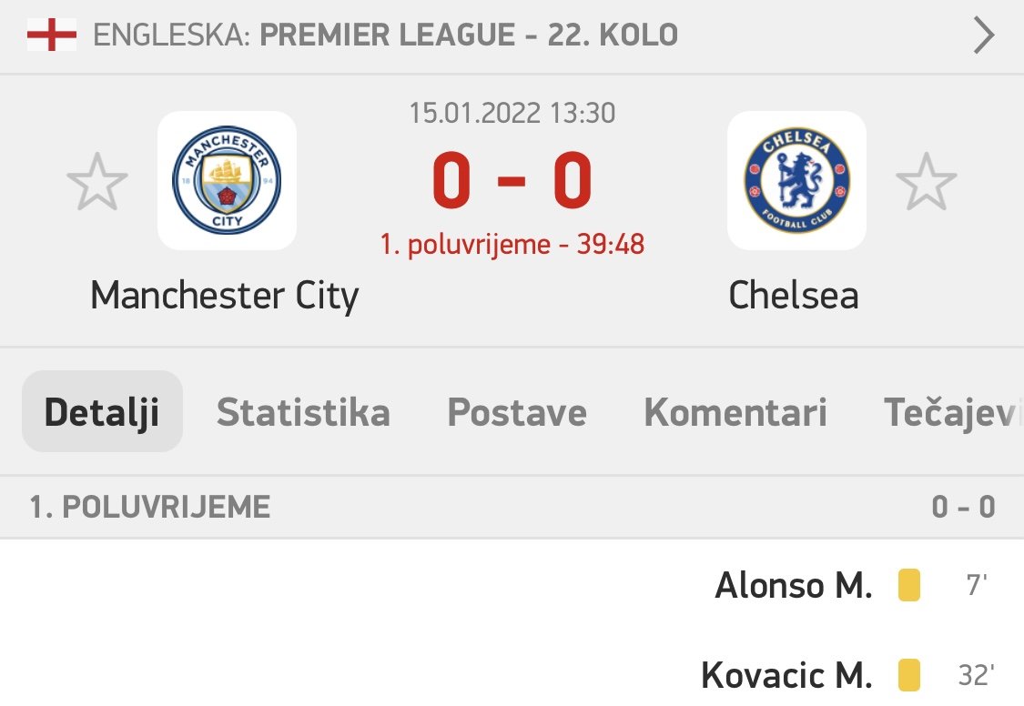The height and width of the screenshot is (706, 1024).
Task: Go to the Tečajevi tab
Action: [x=951, y=412]
